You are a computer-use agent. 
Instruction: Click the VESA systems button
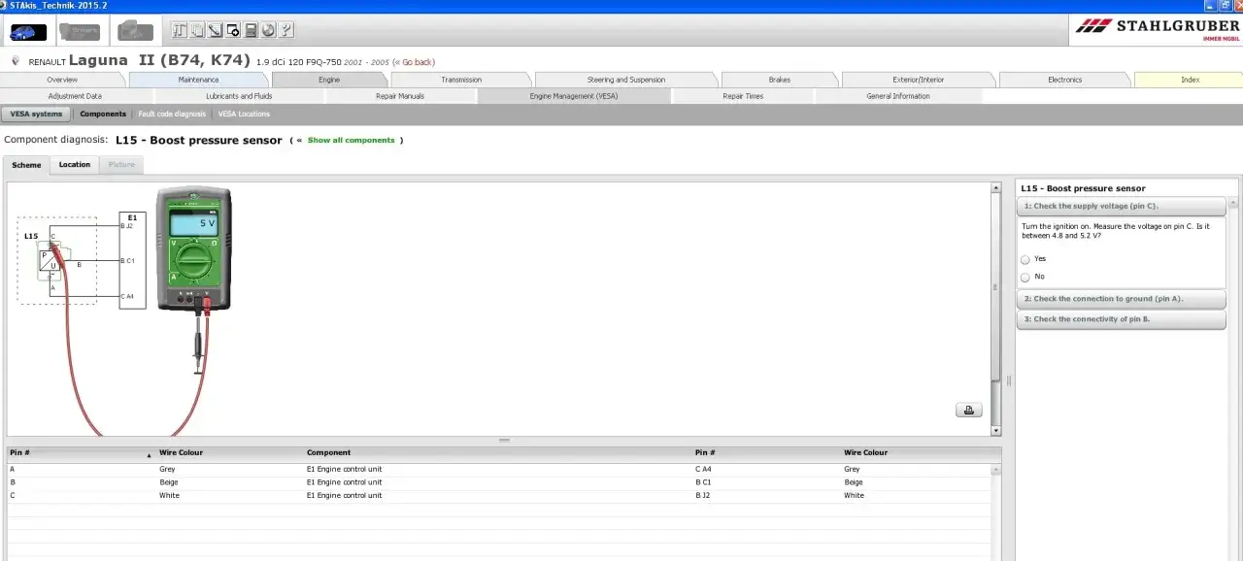[36, 115]
